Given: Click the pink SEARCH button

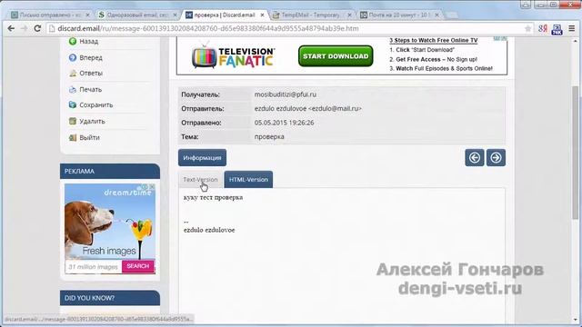Looking at the screenshot, I should (137, 266).
